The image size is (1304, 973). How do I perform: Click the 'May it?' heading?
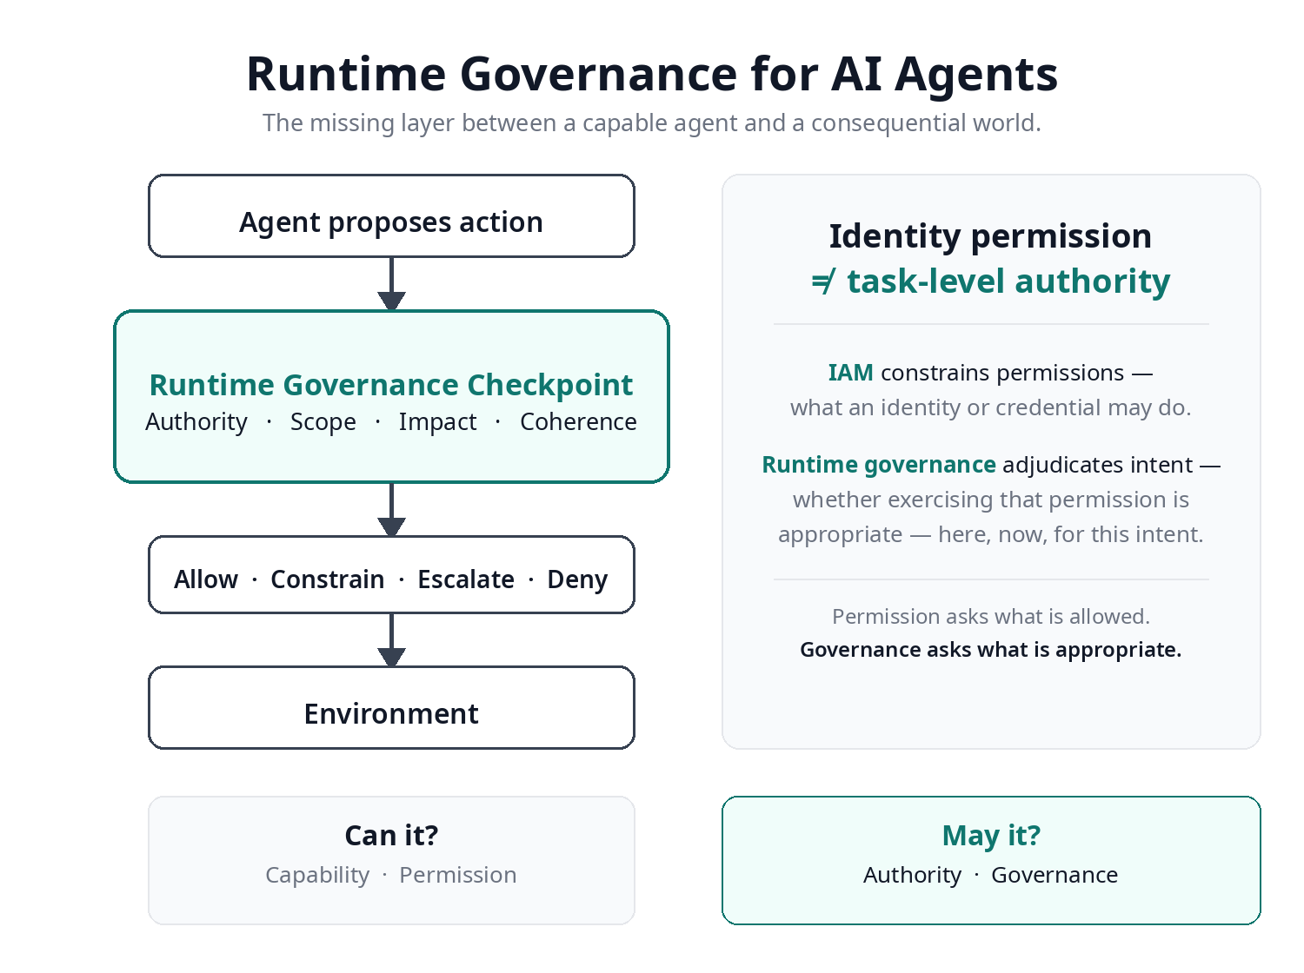pyautogui.click(x=991, y=836)
